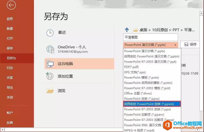
Task: Click the Add Place globe icon
Action: (x=50, y=76)
